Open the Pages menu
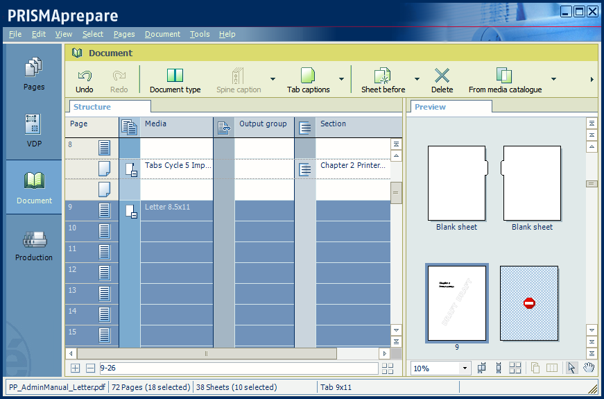604x399 pixels. click(124, 34)
